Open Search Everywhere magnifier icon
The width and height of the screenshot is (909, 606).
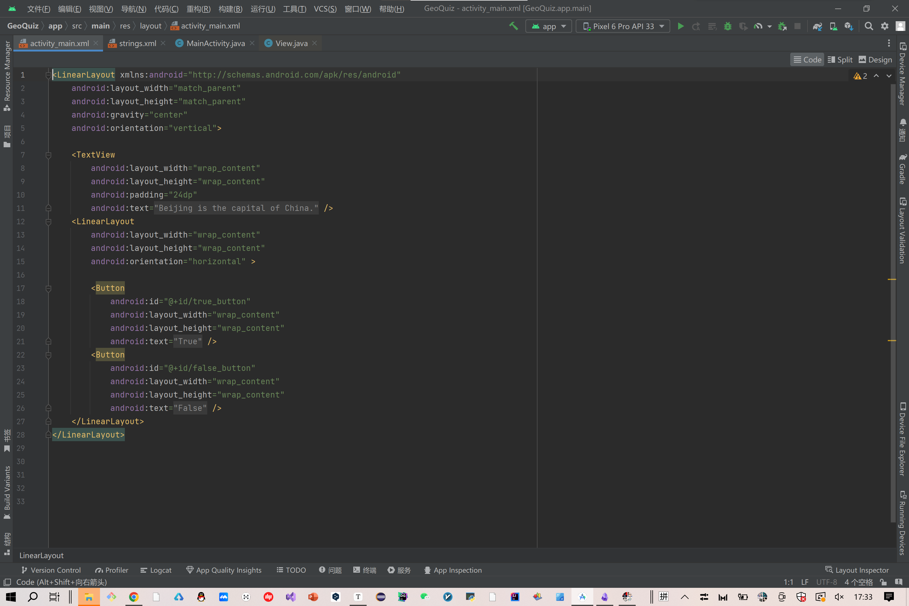point(868,26)
